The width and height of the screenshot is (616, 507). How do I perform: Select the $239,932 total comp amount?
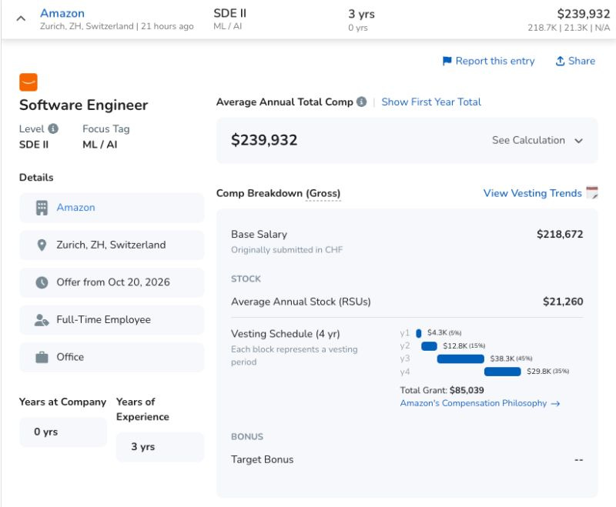pyautogui.click(x=264, y=140)
